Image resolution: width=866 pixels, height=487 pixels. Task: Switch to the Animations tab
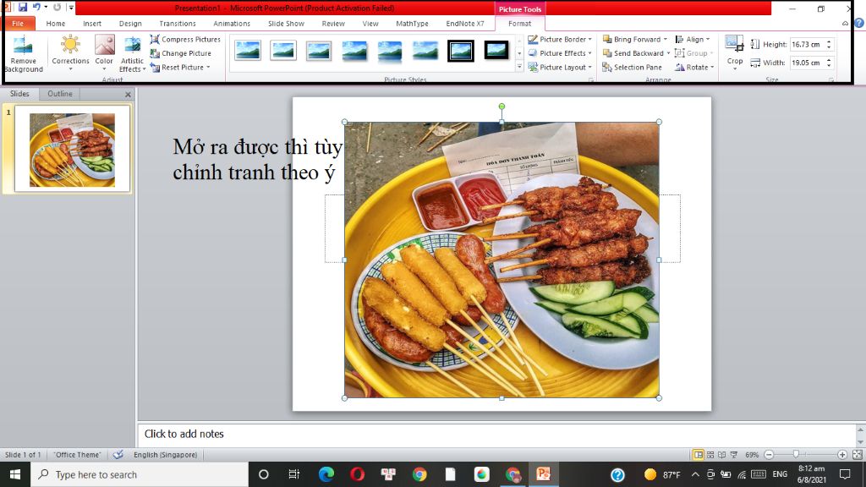(x=232, y=23)
